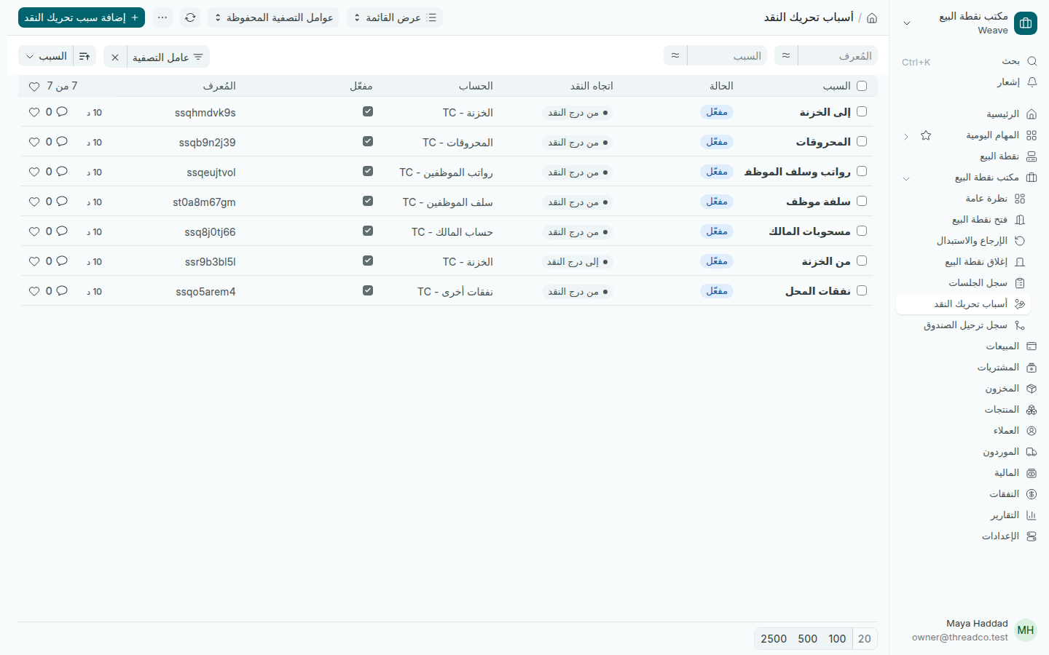Viewport: 1049px width, 655px height.
Task: Expand the workspace switcher chevron
Action: (907, 23)
